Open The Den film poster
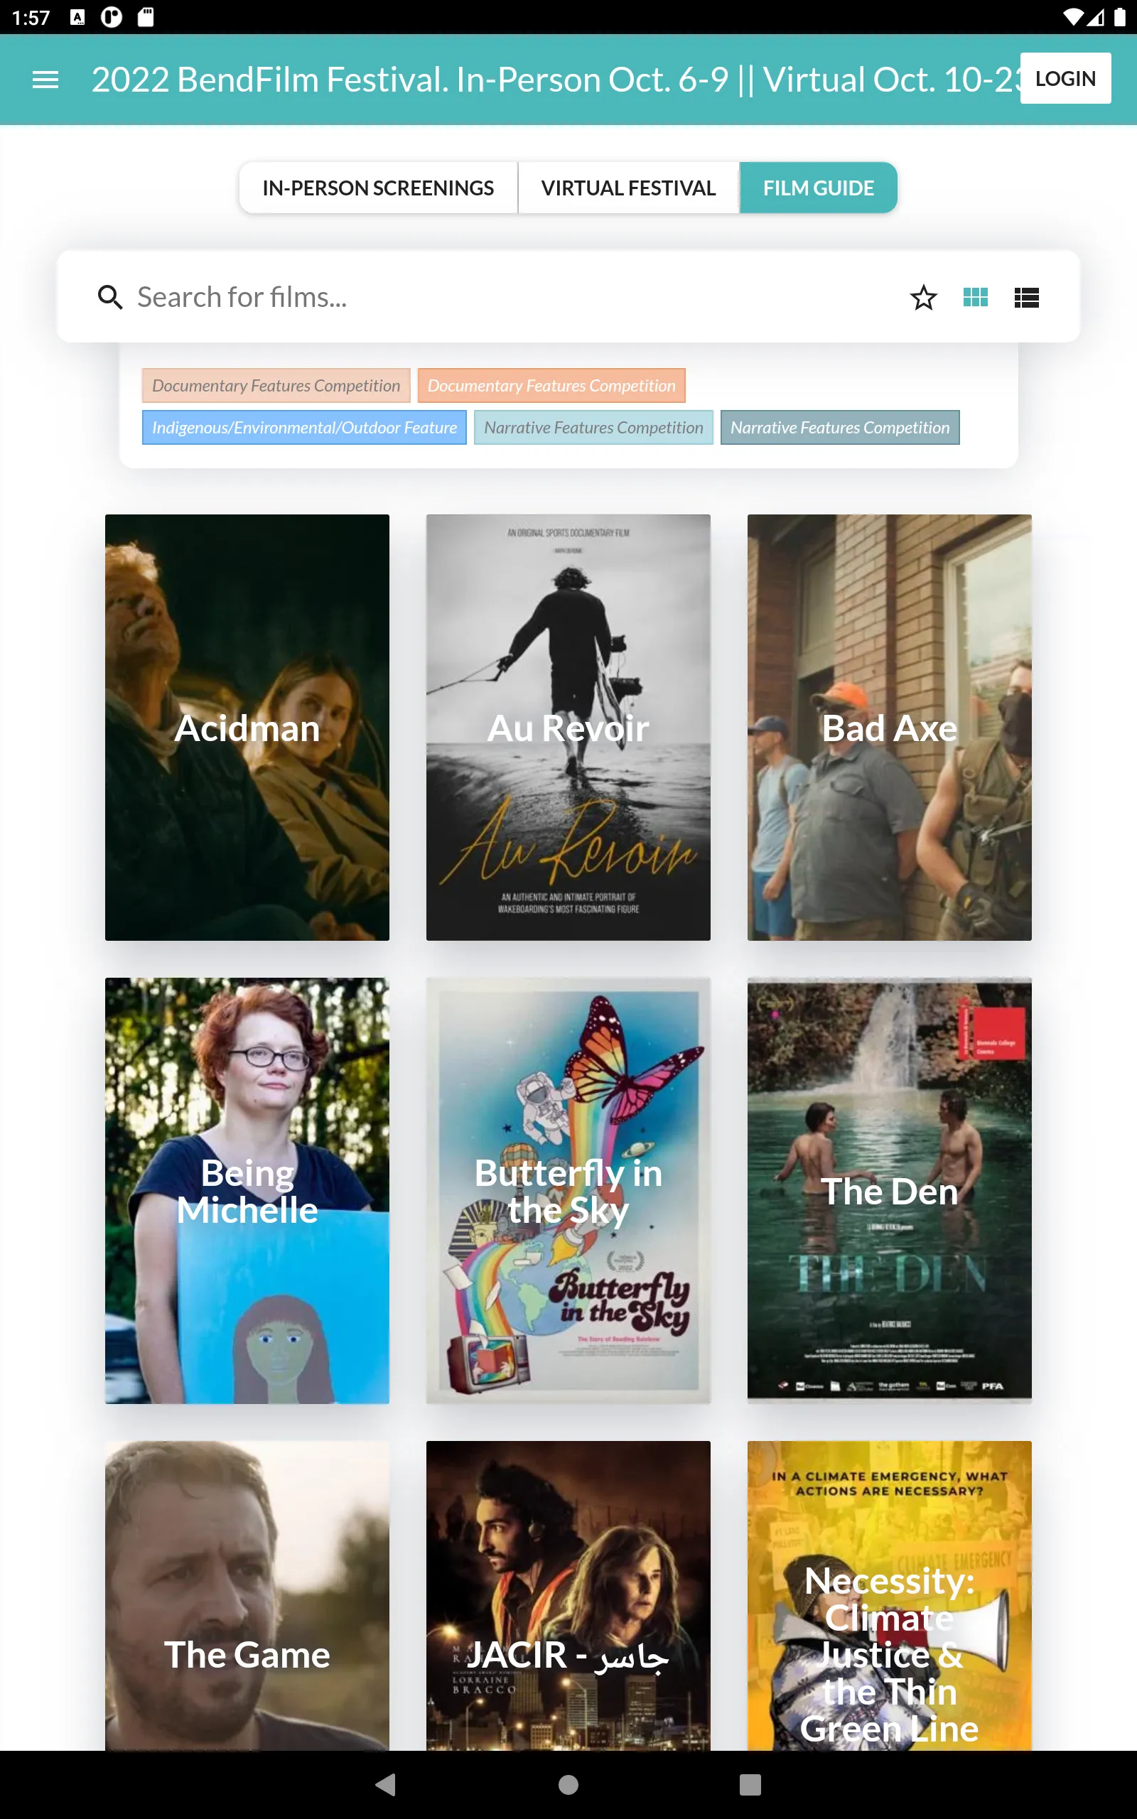Screen dimensions: 1137x1819 click(890, 1191)
